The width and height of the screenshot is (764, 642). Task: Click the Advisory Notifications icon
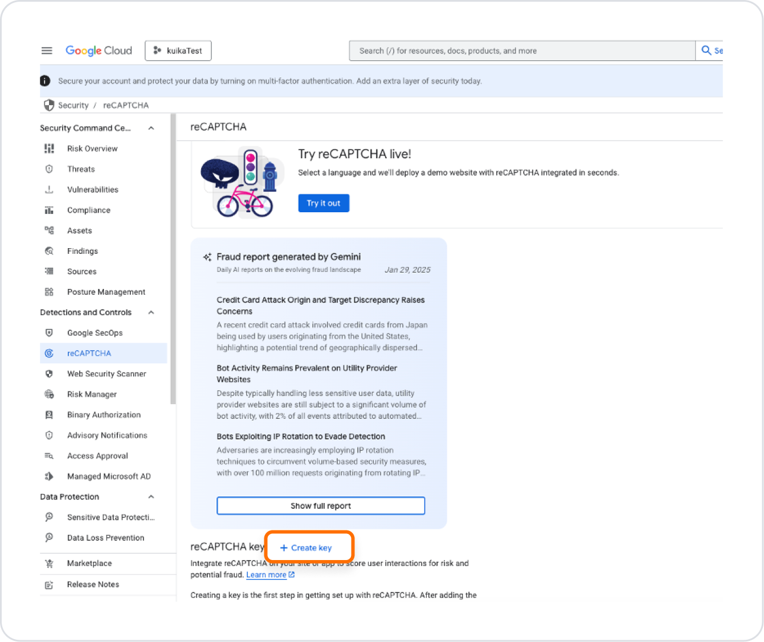click(49, 435)
